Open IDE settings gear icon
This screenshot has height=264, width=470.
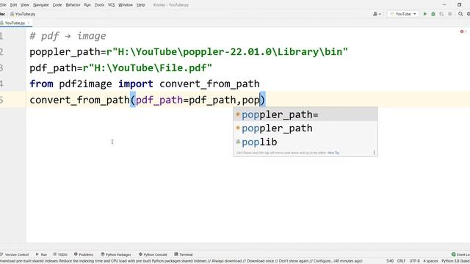469,14
